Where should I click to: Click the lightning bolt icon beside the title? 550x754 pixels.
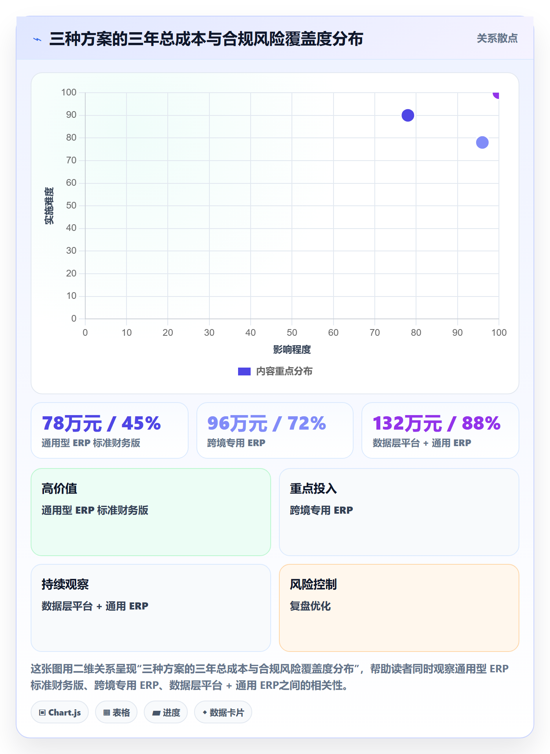pos(37,39)
